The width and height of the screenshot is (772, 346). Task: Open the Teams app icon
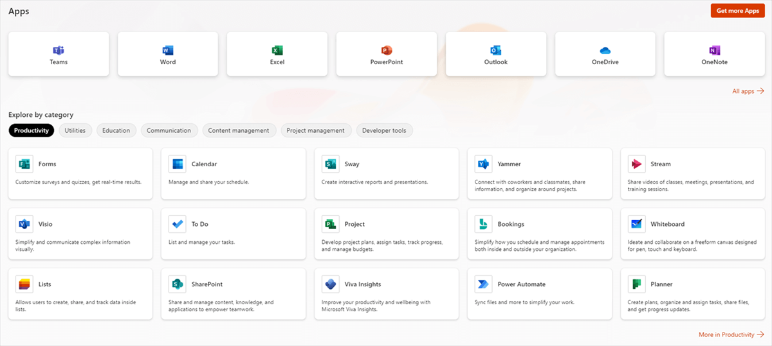click(59, 51)
